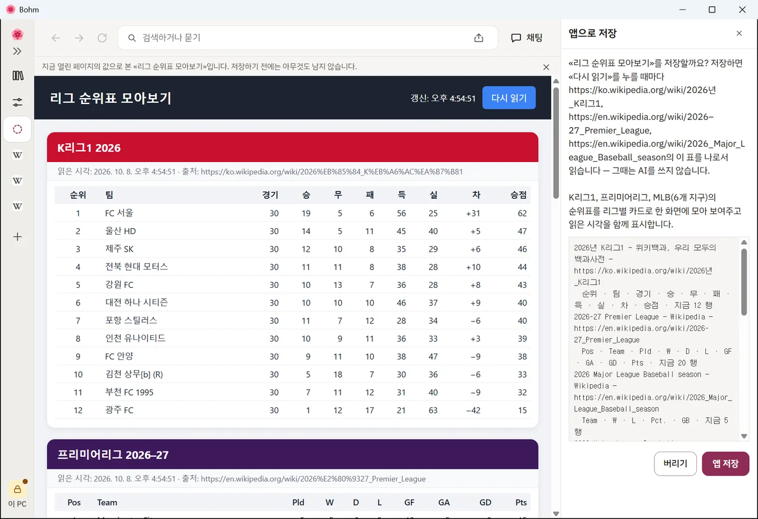Click the 김천 상무[b] (R) team name
This screenshot has width=758, height=519.
coord(134,374)
